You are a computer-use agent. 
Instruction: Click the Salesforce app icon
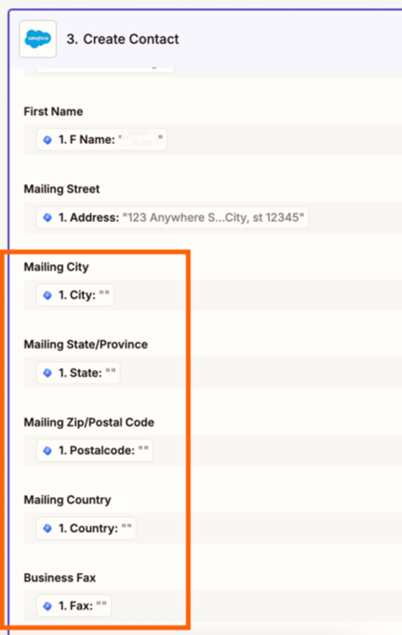pyautogui.click(x=38, y=39)
